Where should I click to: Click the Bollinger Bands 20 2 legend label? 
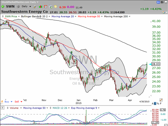[34, 17]
